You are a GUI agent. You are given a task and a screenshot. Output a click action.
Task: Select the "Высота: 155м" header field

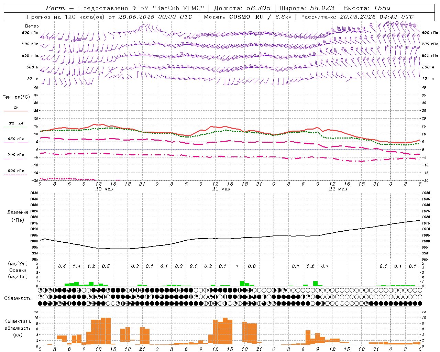pos(367,8)
